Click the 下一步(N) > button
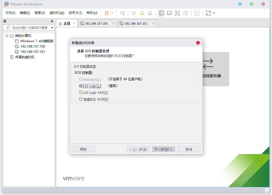This screenshot has width=272, height=195. coord(164,149)
